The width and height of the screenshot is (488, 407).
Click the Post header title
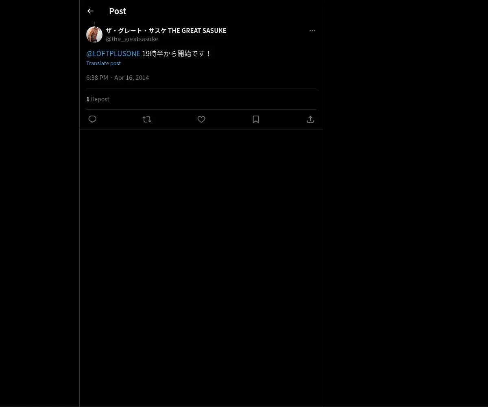click(x=118, y=11)
